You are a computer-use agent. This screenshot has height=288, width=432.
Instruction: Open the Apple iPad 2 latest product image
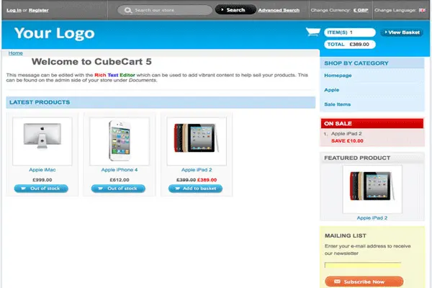click(x=197, y=141)
